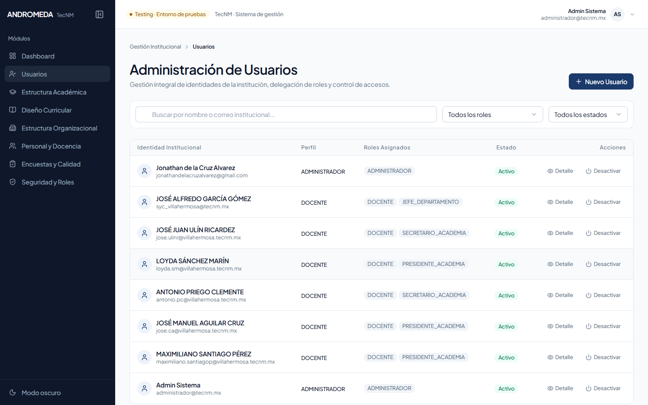Screen dimensions: 648x405
Task: View Detalle for ANTONIO PRIEGO CLEMENTE
Action: [x=560, y=295]
